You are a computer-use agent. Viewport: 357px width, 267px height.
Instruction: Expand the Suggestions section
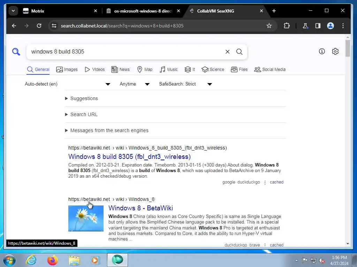[x=82, y=98]
